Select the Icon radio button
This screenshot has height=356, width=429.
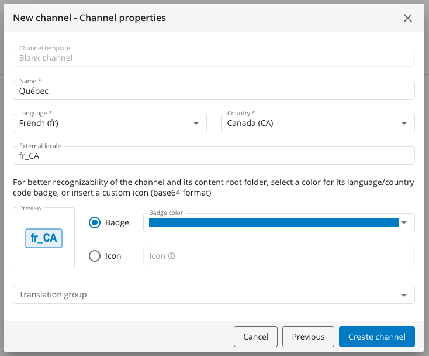tap(94, 256)
